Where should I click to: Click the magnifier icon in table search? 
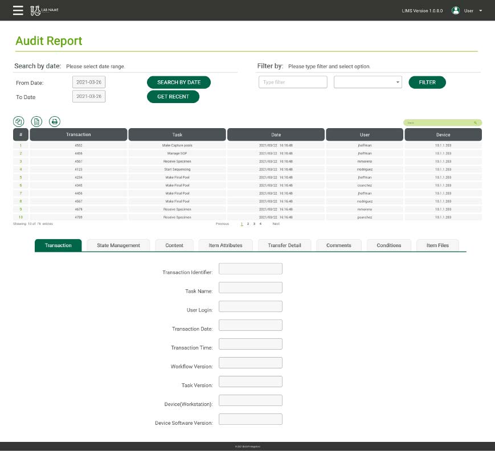click(x=475, y=122)
